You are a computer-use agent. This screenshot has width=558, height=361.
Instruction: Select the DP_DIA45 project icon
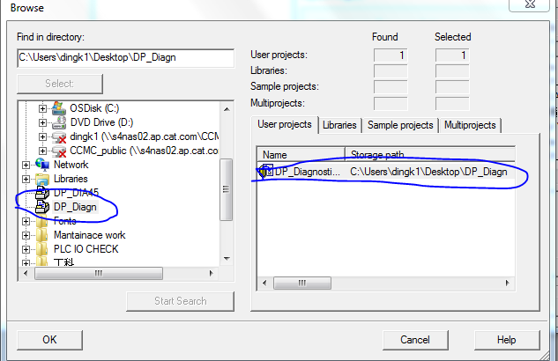tap(42, 193)
